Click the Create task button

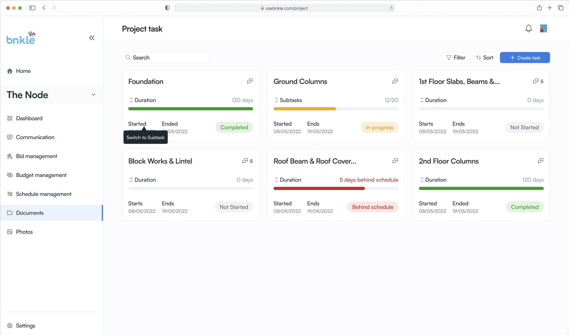click(525, 57)
